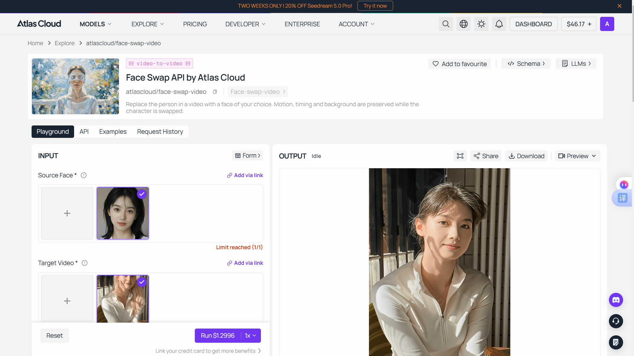Open Preview dropdown in output
634x356 pixels.
click(577, 156)
